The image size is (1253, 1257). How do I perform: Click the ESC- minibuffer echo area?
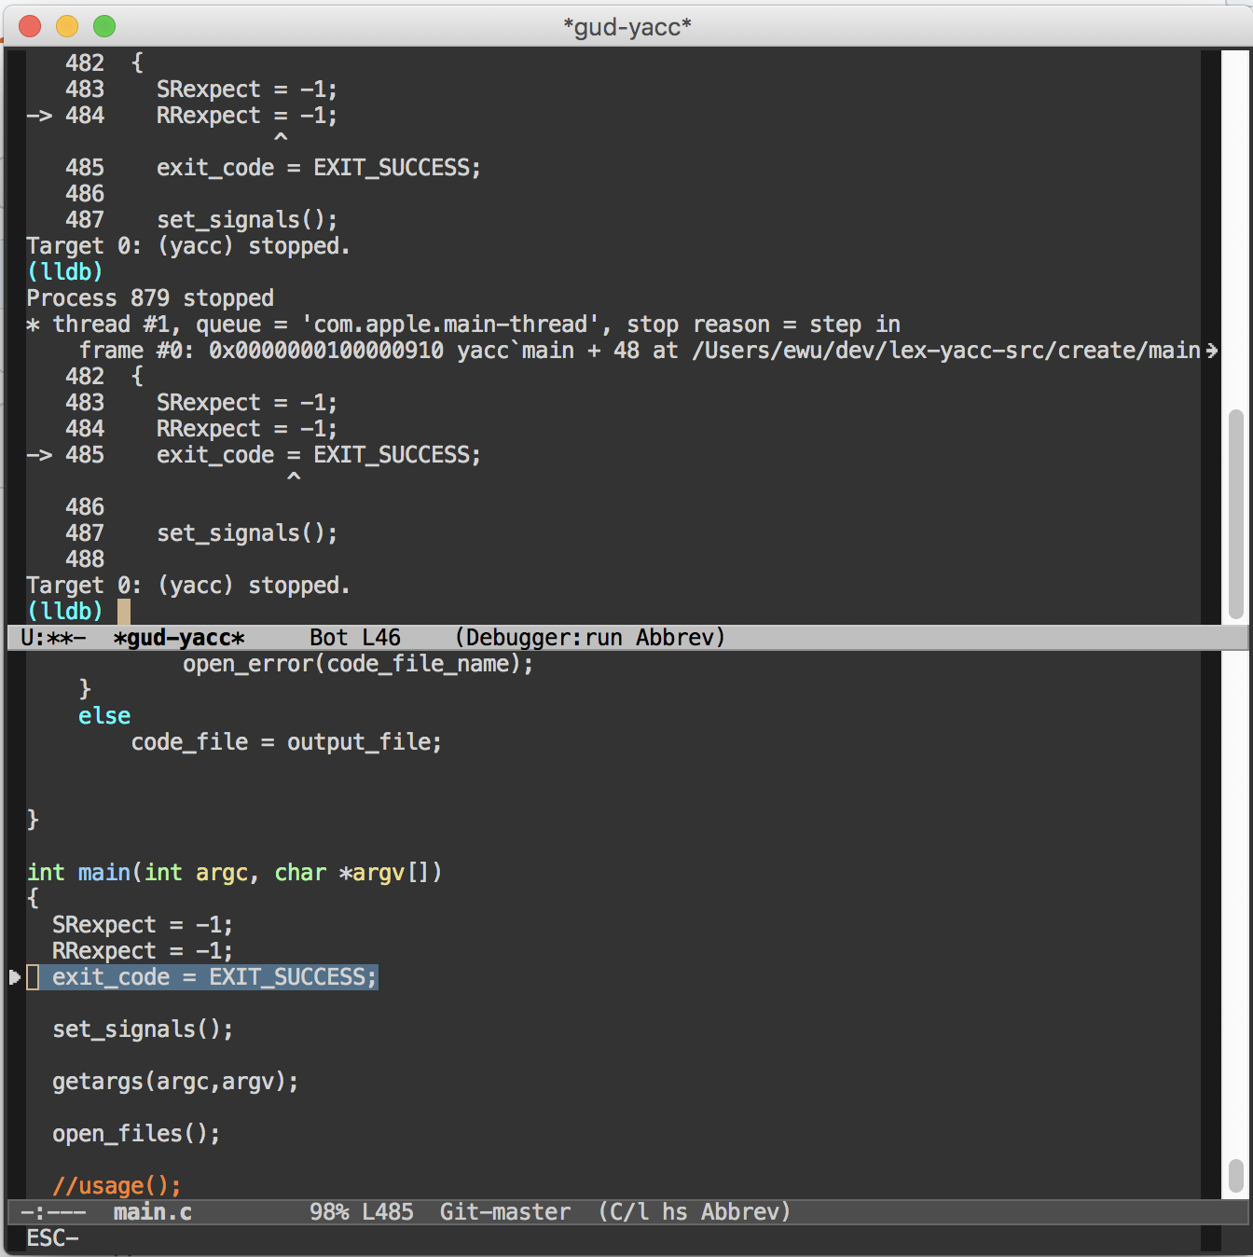coord(52,1238)
